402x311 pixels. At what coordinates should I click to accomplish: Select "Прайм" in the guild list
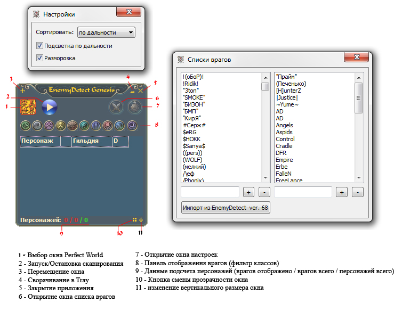[x=286, y=77]
